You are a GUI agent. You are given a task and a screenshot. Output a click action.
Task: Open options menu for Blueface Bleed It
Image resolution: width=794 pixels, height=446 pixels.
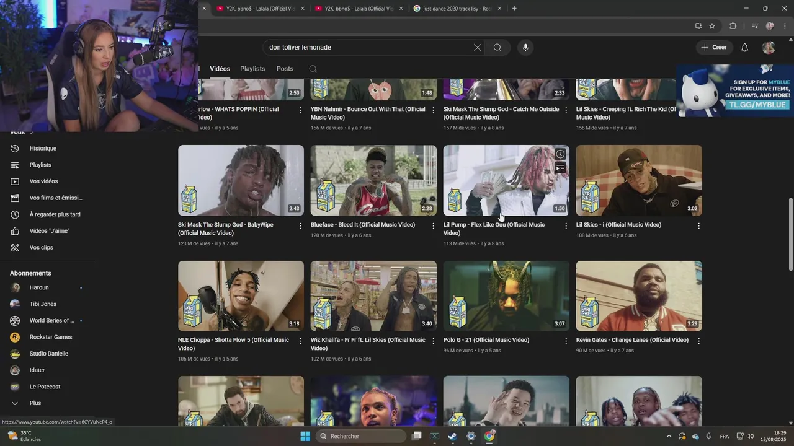[434, 226]
